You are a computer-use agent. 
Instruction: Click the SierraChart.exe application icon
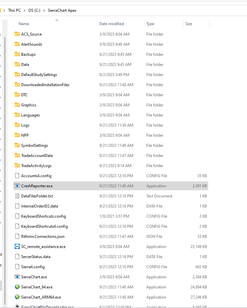pyautogui.click(x=17, y=277)
